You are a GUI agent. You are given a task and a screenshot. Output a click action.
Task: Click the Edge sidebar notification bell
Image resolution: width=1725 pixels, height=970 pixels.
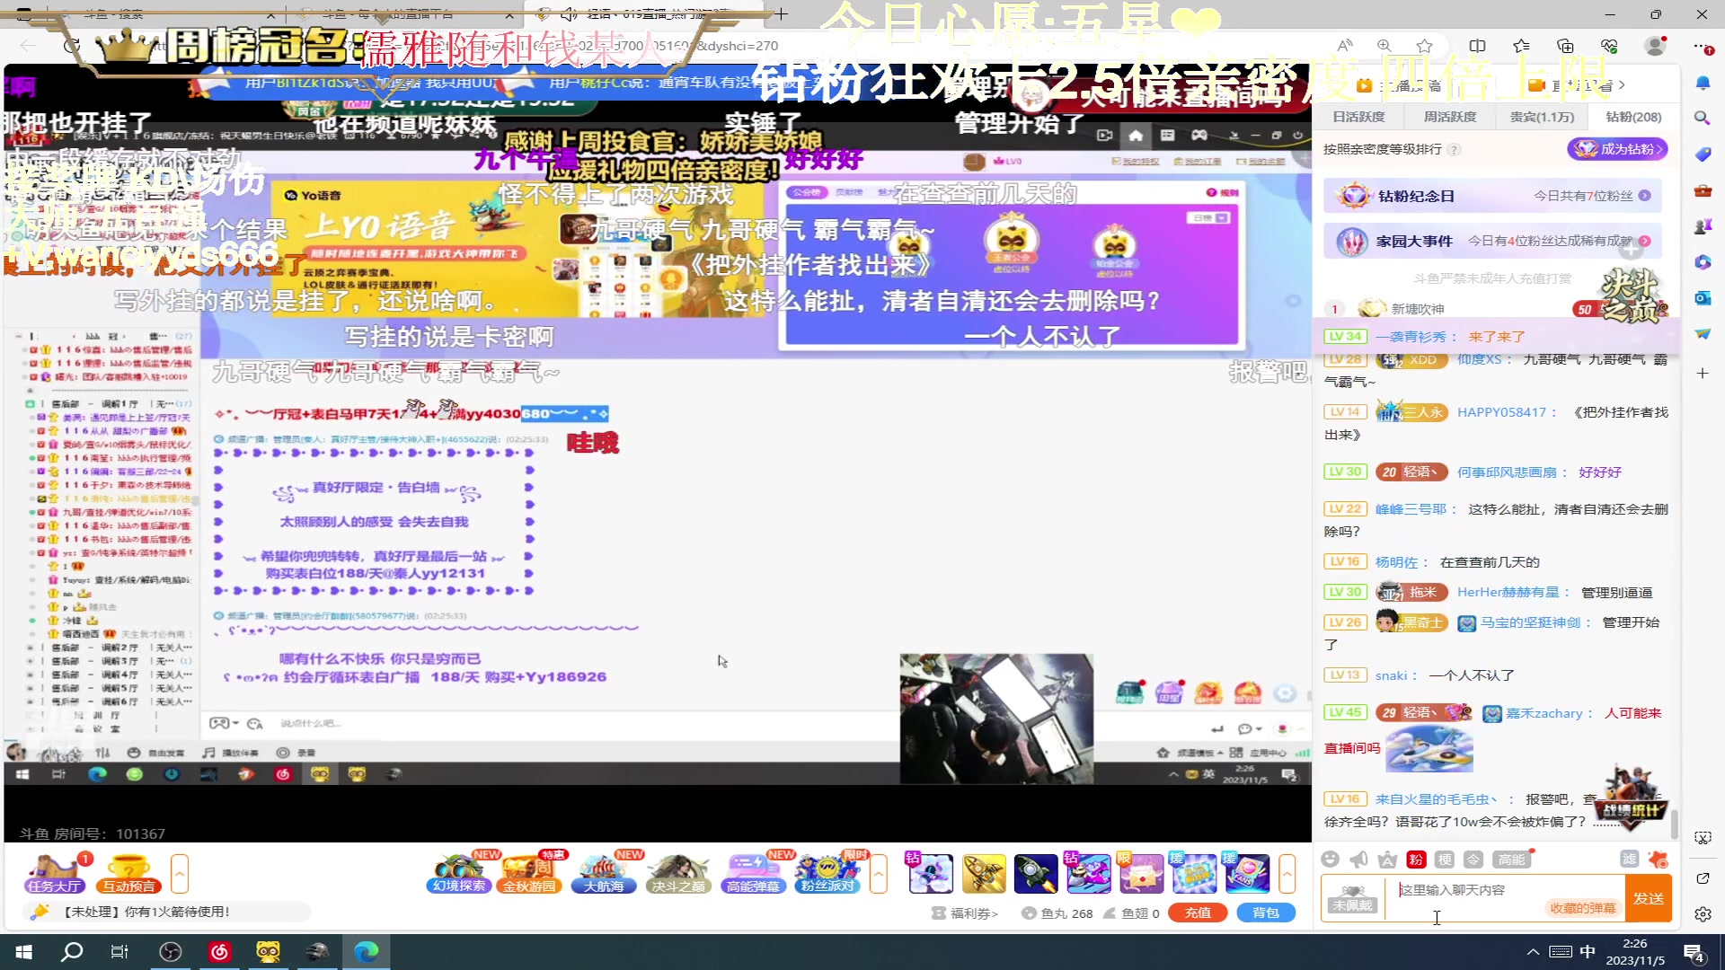(x=1703, y=83)
